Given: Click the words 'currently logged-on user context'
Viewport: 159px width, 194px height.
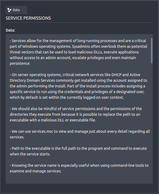Looking at the screenshot, I should click(x=95, y=97).
